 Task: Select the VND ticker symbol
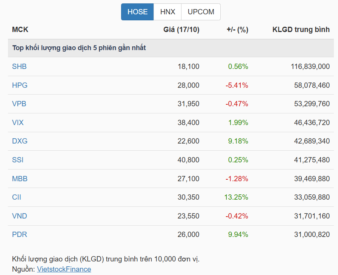pyautogui.click(x=20, y=216)
